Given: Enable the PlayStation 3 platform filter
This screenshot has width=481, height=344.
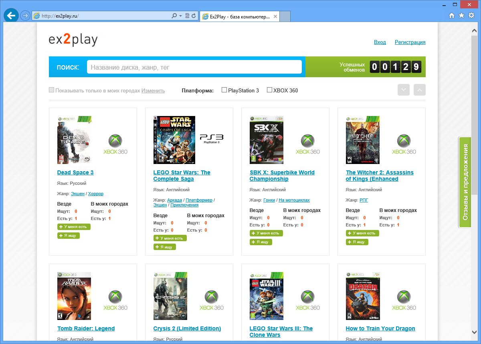Looking at the screenshot, I should (x=224, y=90).
